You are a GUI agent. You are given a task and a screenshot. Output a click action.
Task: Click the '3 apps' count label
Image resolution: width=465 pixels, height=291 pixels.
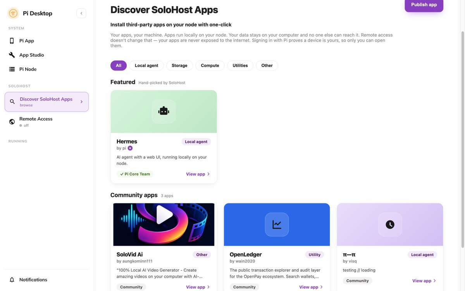tap(167, 196)
